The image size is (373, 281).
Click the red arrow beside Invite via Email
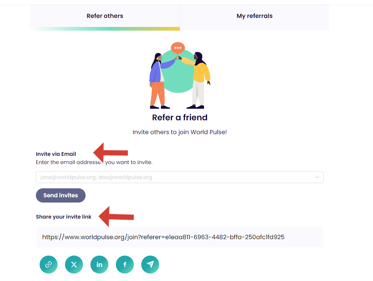[x=111, y=152]
